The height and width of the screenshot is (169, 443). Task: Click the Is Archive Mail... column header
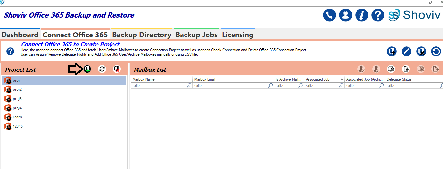[289, 79]
